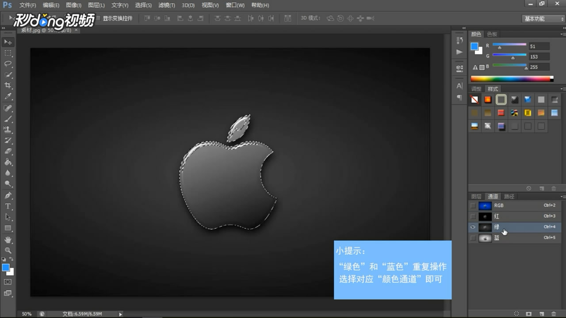Click the R value field 51

539,46
